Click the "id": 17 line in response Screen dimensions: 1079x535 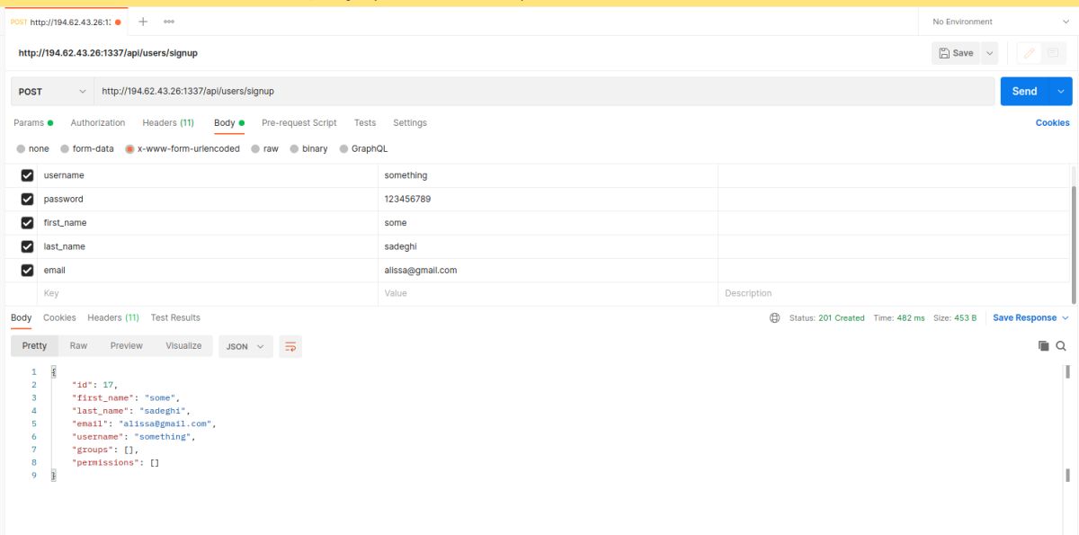pyautogui.click(x=94, y=385)
